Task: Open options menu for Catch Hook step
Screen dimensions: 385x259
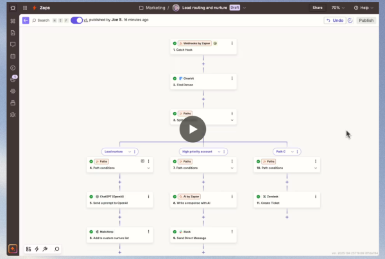Action: pyautogui.click(x=232, y=43)
